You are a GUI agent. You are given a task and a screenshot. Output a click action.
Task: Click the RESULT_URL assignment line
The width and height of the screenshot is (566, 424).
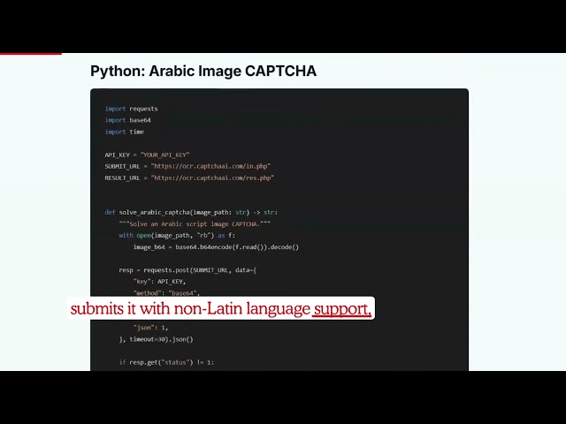click(x=189, y=178)
